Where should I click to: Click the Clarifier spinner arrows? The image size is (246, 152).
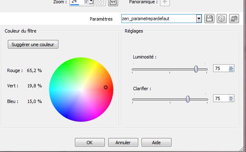(x=231, y=98)
